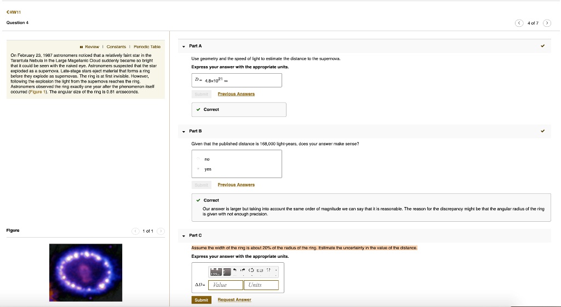This screenshot has height=307, width=561.
Task: Click the help question mark icon
Action: pyautogui.click(x=268, y=270)
